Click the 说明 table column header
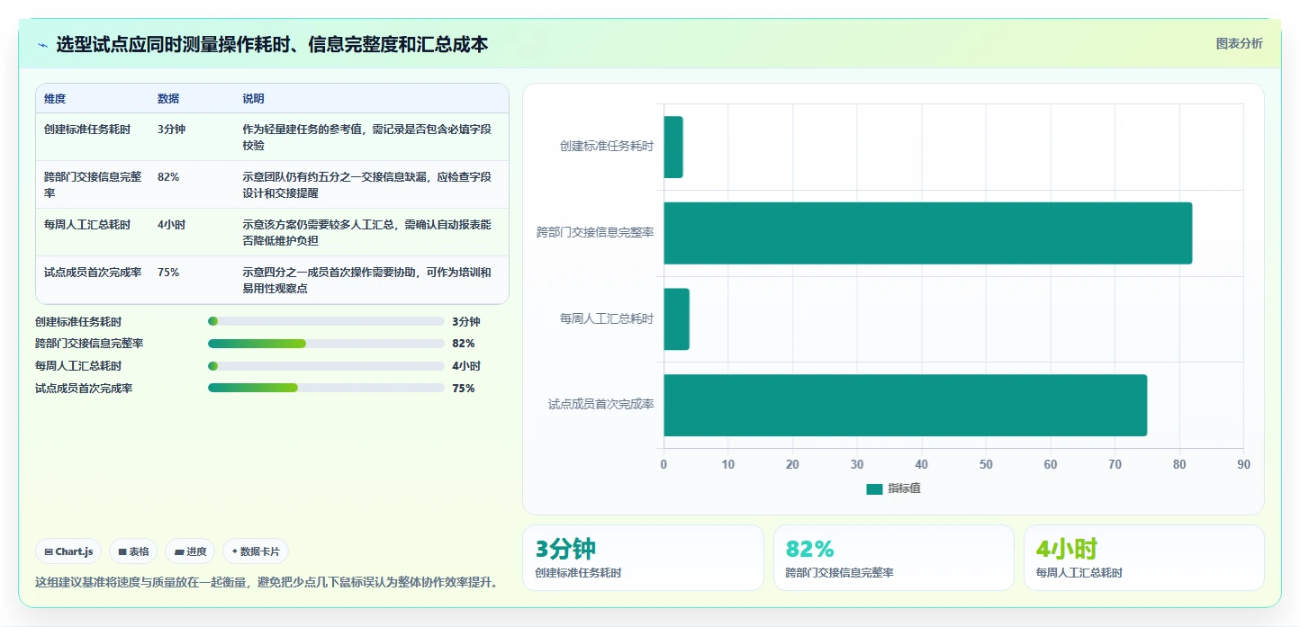Image resolution: width=1300 pixels, height=627 pixels. pos(253,99)
